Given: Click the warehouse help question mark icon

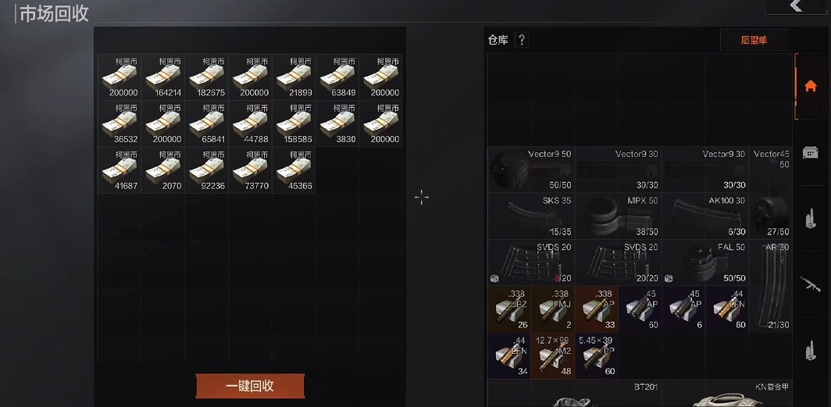Looking at the screenshot, I should point(522,40).
